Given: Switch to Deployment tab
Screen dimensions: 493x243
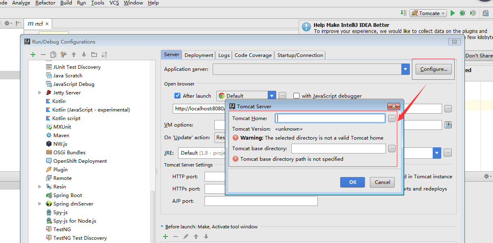Looking at the screenshot, I should click(x=199, y=55).
